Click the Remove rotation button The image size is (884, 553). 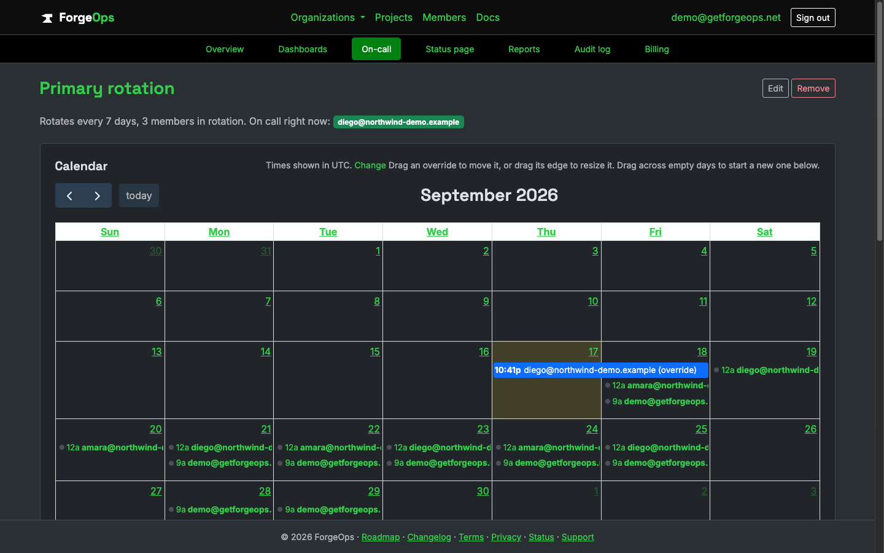click(813, 88)
